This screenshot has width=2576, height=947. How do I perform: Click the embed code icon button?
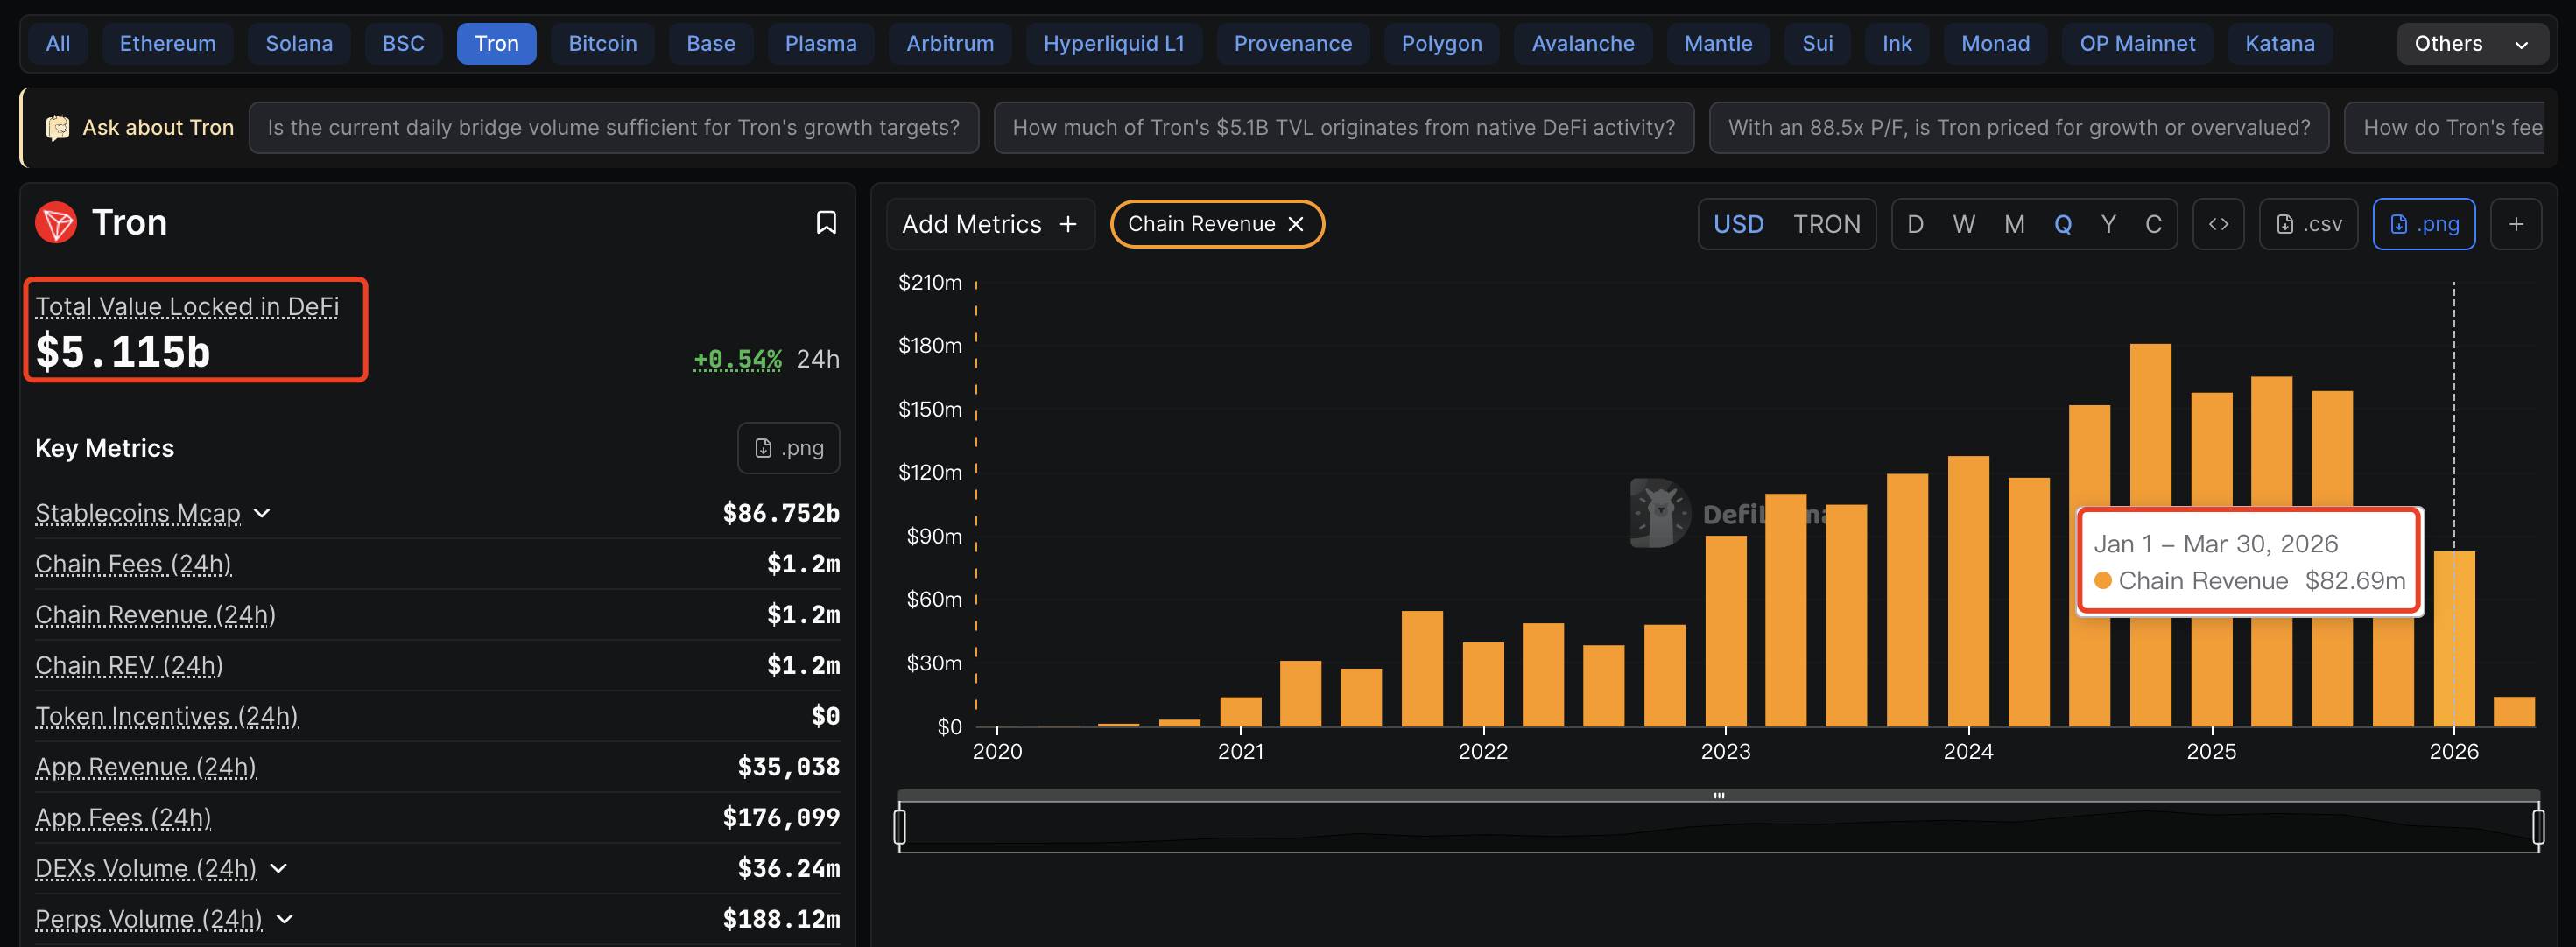(x=2218, y=224)
